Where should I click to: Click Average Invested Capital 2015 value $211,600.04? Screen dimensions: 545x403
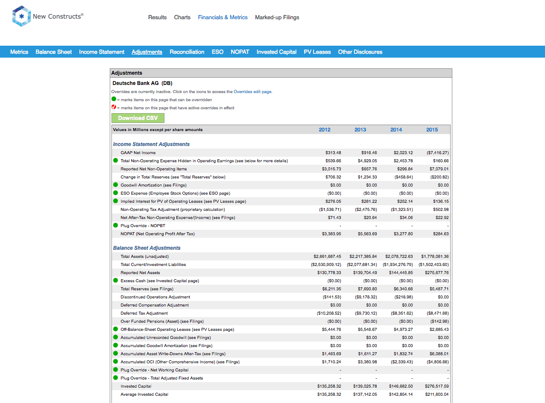[x=437, y=394]
